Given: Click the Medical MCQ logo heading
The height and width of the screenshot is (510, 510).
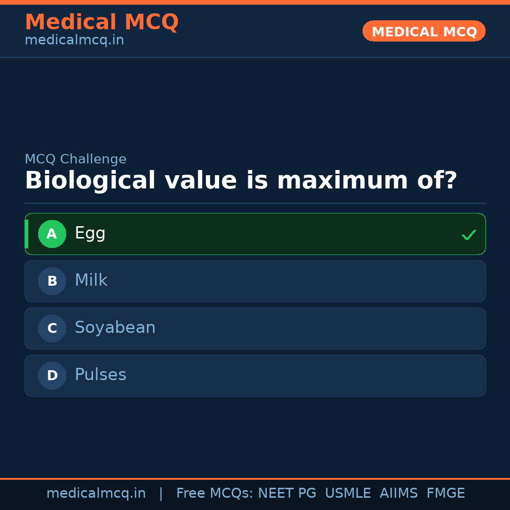Looking at the screenshot, I should click(x=102, y=22).
